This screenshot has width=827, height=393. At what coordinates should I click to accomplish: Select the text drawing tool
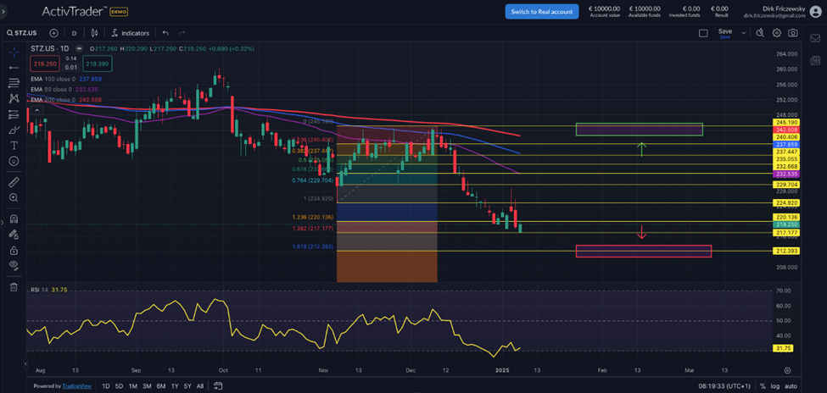click(14, 146)
